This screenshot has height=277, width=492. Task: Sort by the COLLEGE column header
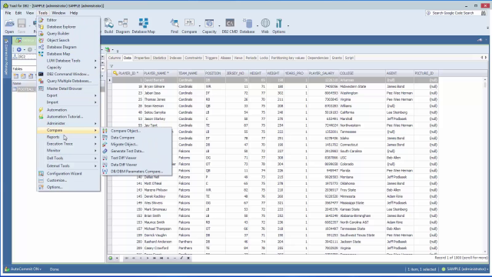[362, 73]
